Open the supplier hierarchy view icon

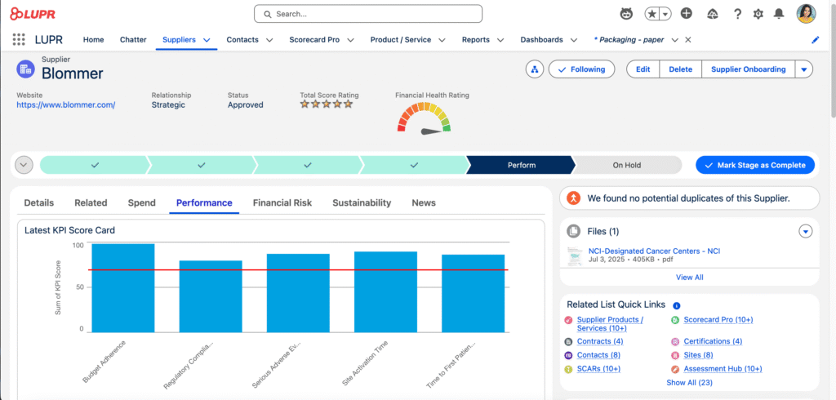coord(535,69)
